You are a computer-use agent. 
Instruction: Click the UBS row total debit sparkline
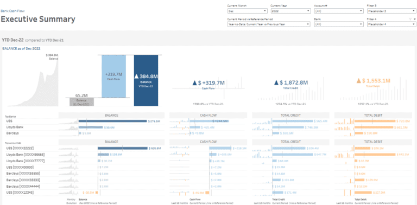344,121
